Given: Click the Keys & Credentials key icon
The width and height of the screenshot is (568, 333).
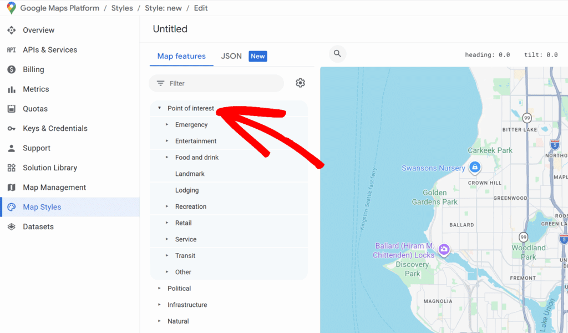Looking at the screenshot, I should (x=11, y=129).
